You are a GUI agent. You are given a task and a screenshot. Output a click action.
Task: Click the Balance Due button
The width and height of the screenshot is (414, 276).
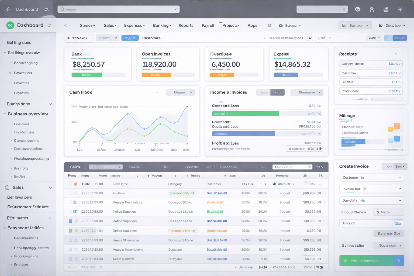tap(389, 233)
